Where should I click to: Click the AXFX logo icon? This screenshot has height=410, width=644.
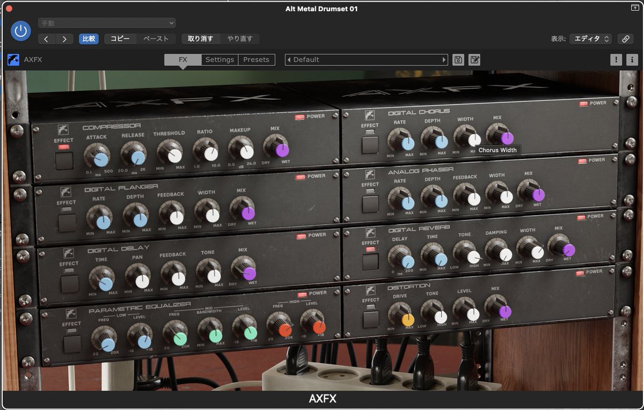pyautogui.click(x=13, y=60)
